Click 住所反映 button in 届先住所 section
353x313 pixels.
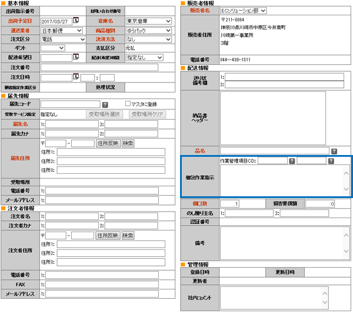tap(108, 143)
